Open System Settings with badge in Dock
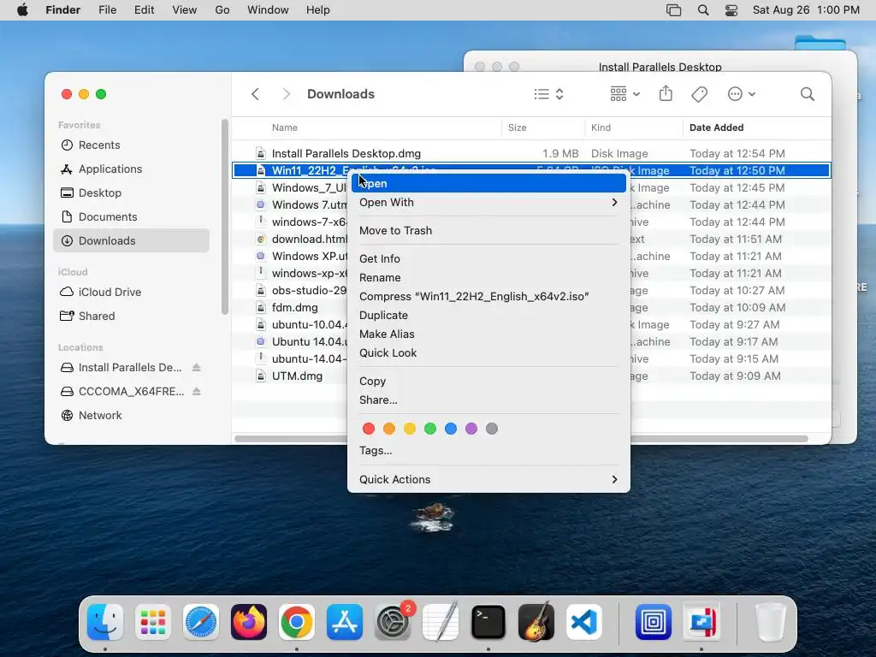876x657 pixels. [x=393, y=622]
